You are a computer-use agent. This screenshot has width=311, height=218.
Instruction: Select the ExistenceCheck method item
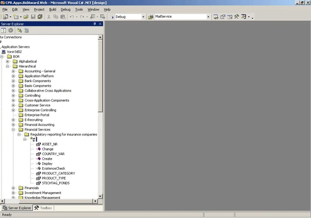53,168
